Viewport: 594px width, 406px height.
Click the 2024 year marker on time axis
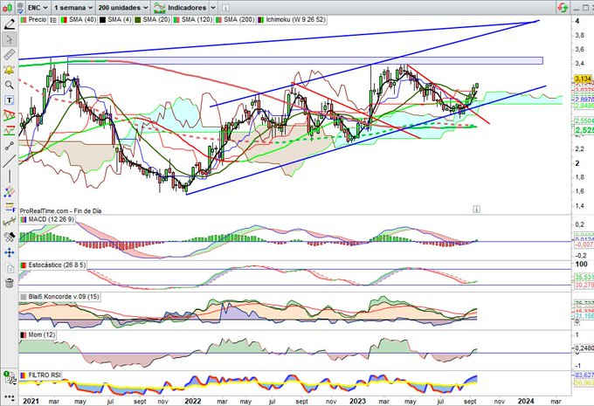click(526, 401)
